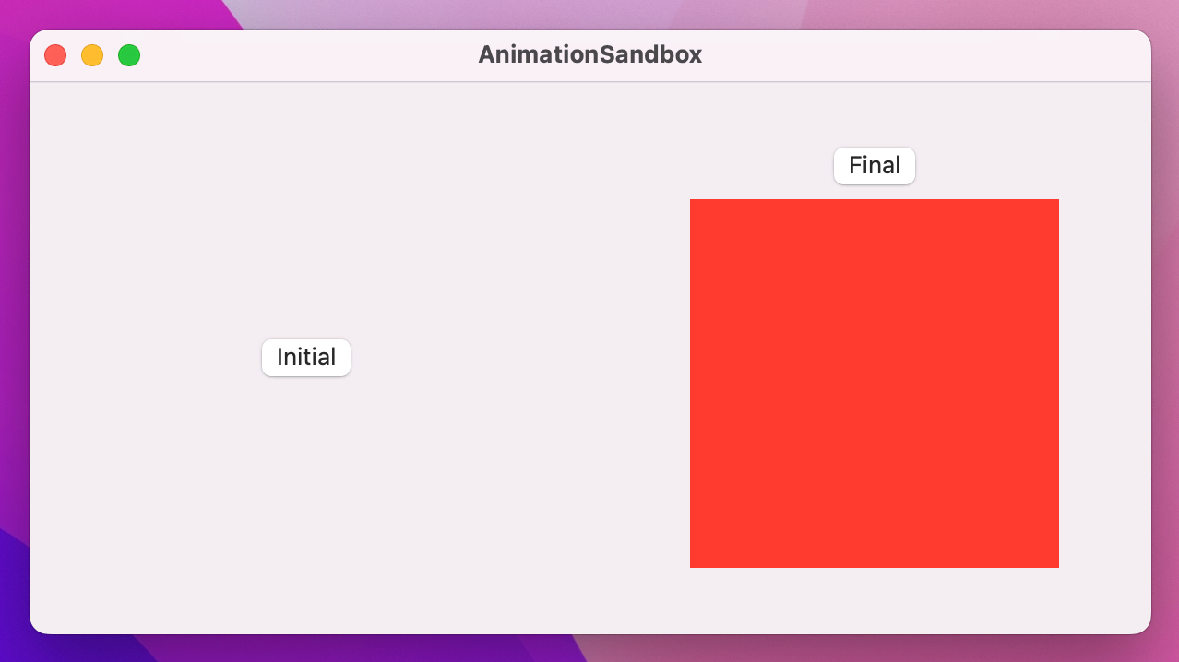The height and width of the screenshot is (662, 1179).
Task: Reset the animation using the Initial button
Action: coord(306,358)
